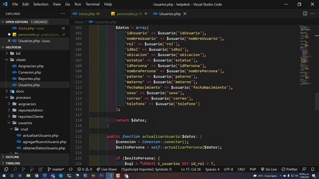Open the View menu
Viewport: 319px width, 179px height.
pyautogui.click(x=56, y=4)
